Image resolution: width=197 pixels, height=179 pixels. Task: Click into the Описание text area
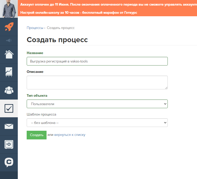point(97,83)
